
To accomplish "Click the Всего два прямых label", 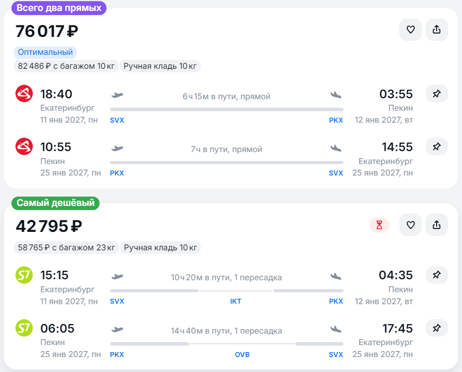I will [x=59, y=8].
